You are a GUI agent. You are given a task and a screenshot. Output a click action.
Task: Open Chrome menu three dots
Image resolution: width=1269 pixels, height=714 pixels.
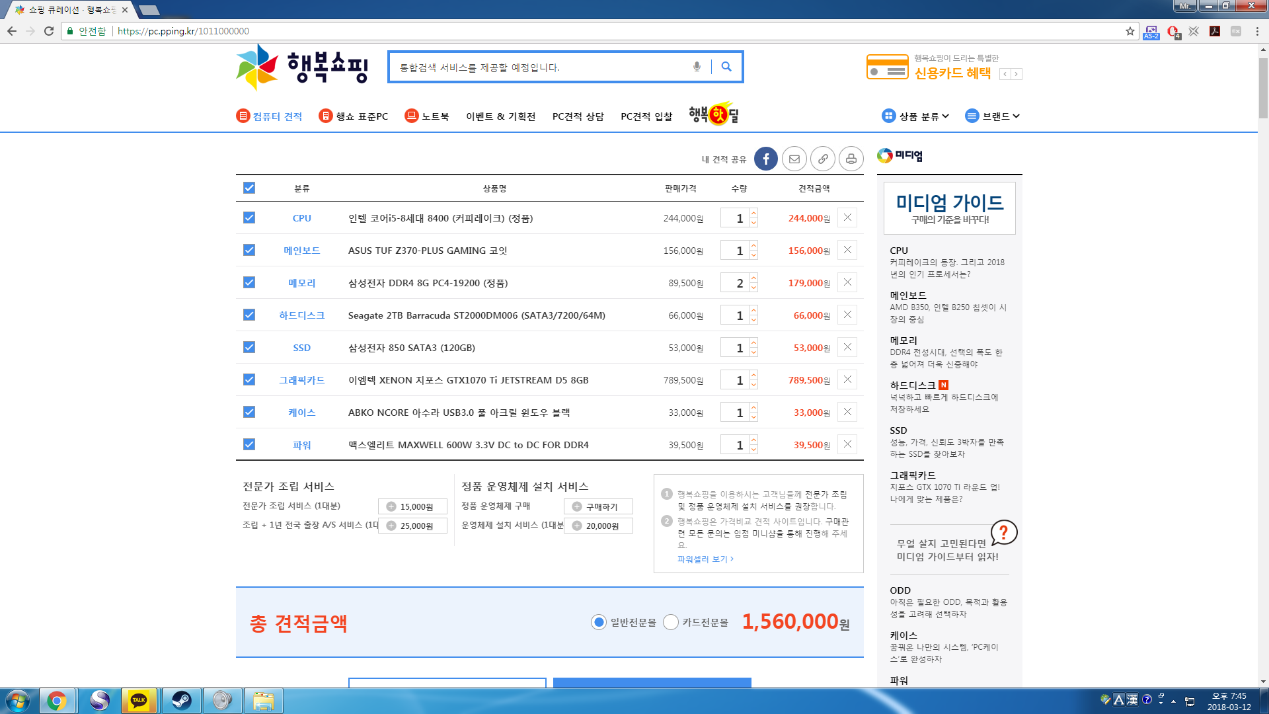point(1257,31)
